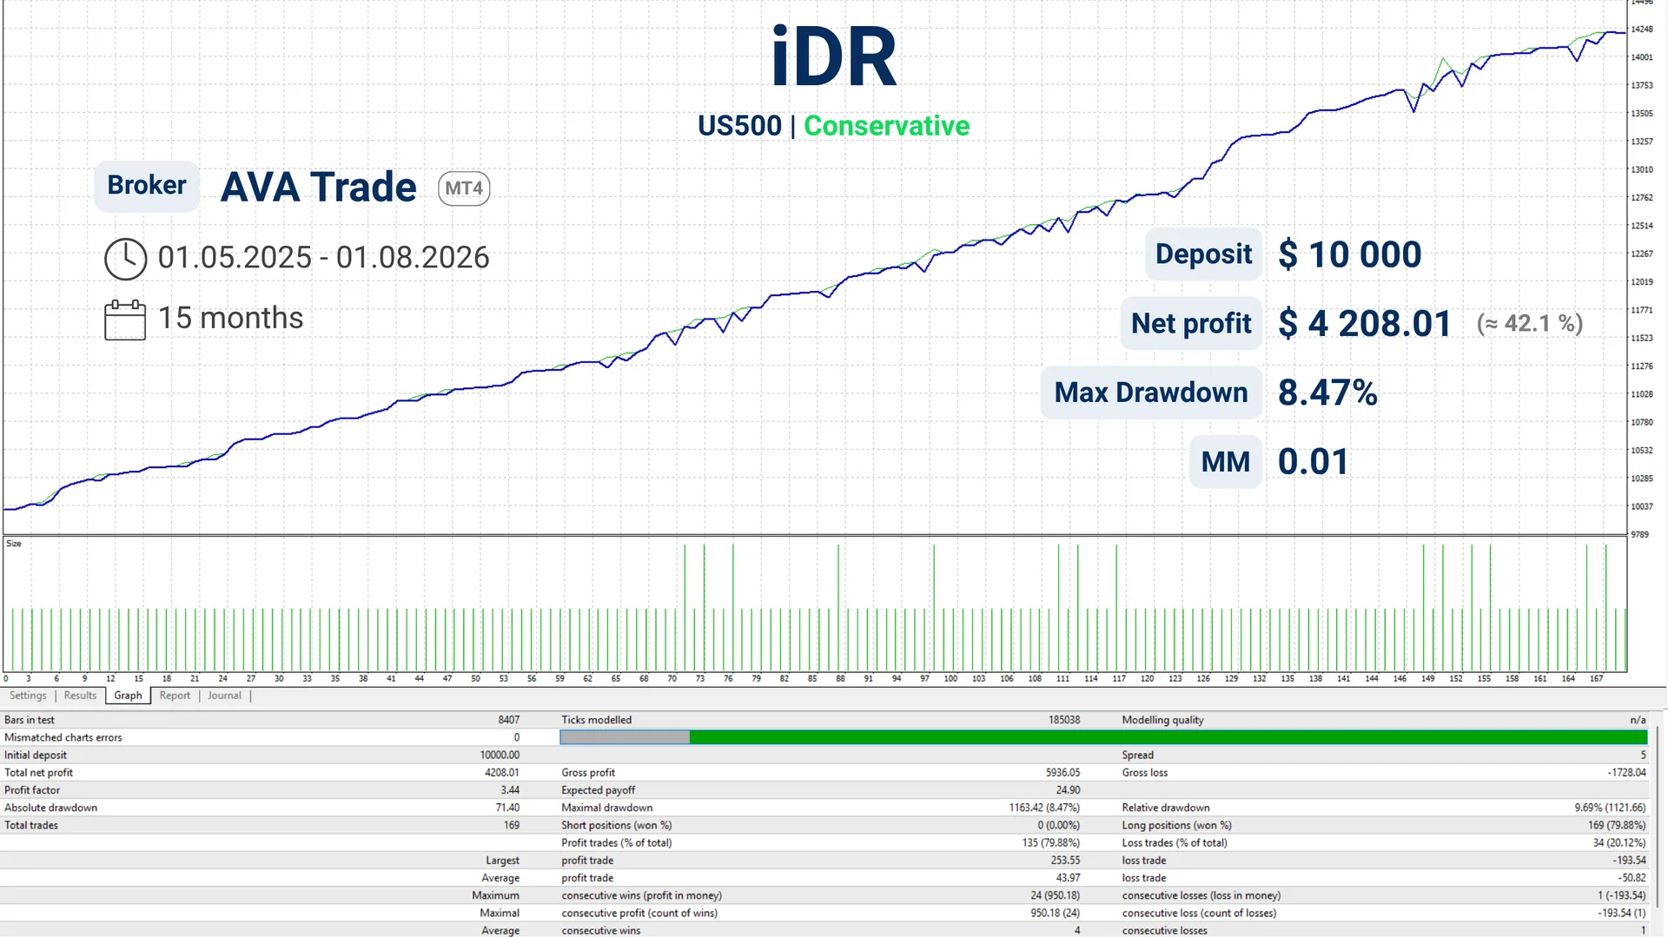
Task: Click the Max Drawdown label badge
Action: click(x=1151, y=393)
